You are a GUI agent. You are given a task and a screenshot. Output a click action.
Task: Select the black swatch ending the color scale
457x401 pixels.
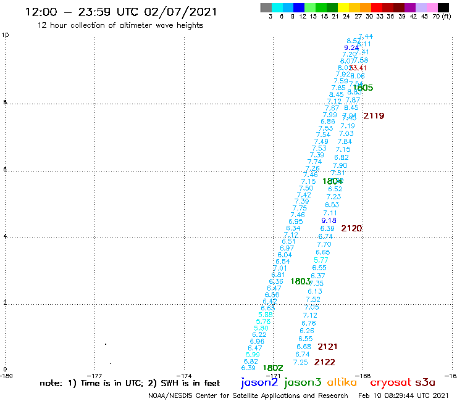pos(443,7)
